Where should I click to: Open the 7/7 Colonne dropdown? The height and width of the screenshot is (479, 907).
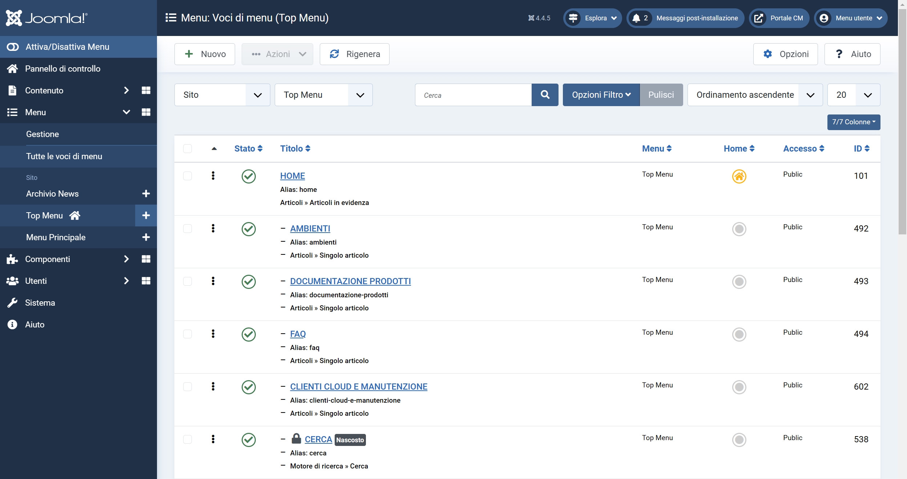[x=853, y=122]
